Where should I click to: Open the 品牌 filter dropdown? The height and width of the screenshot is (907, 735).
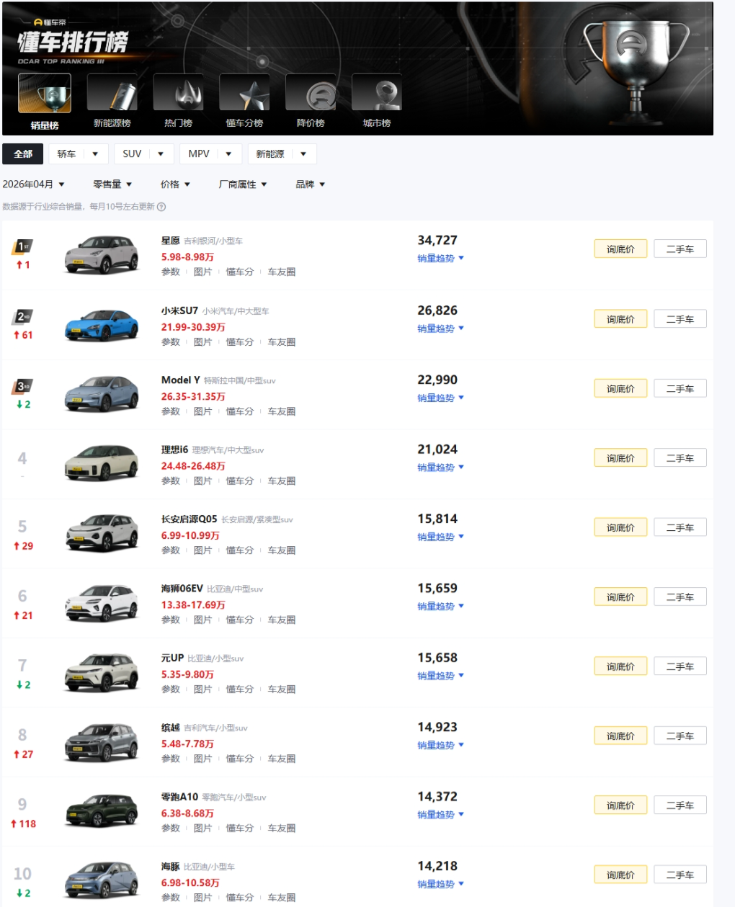point(311,184)
